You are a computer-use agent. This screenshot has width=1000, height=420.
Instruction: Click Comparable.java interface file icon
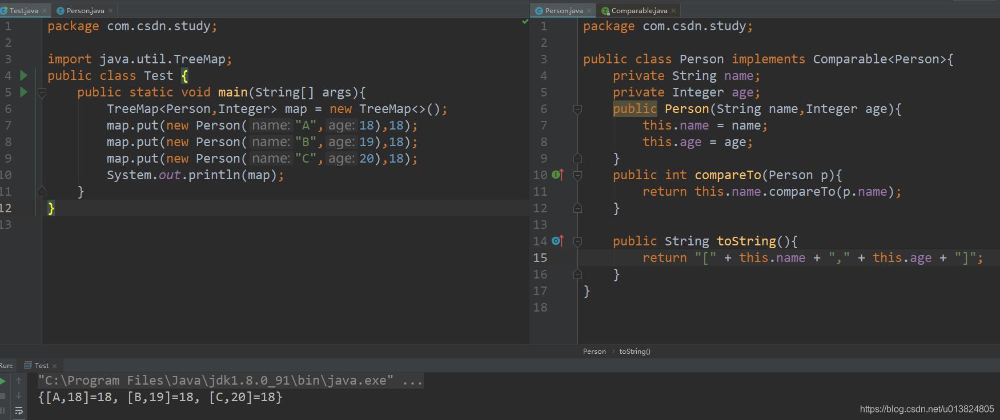click(x=605, y=11)
